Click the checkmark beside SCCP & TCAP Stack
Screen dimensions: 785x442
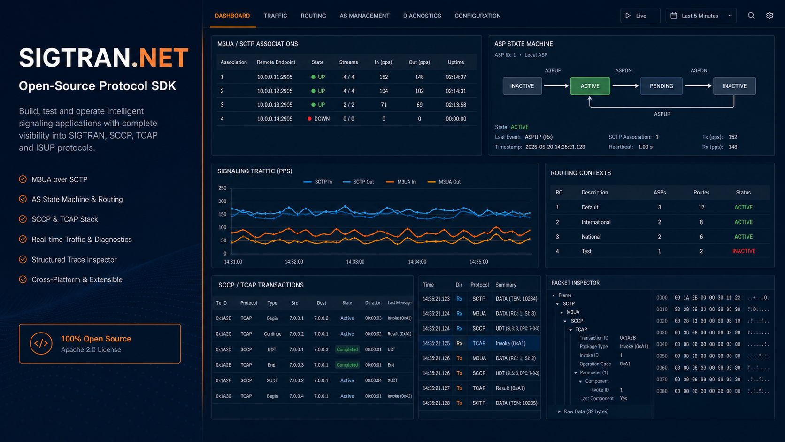[x=23, y=219]
